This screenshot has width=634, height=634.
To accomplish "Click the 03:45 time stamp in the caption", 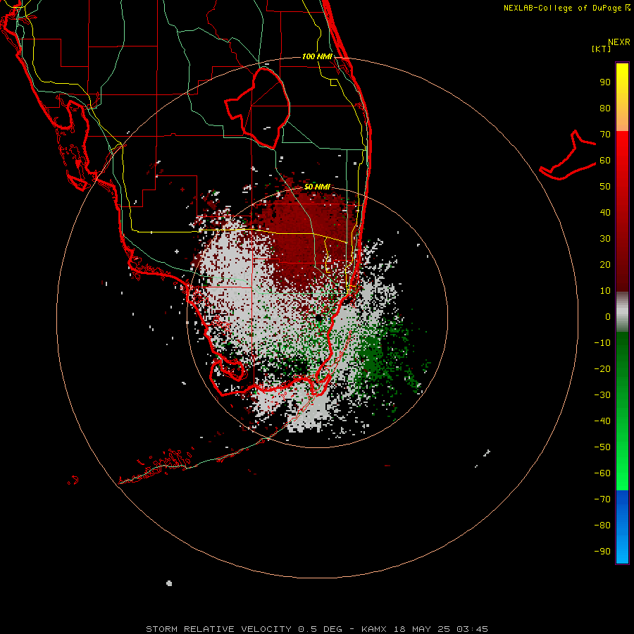I will [x=472, y=629].
